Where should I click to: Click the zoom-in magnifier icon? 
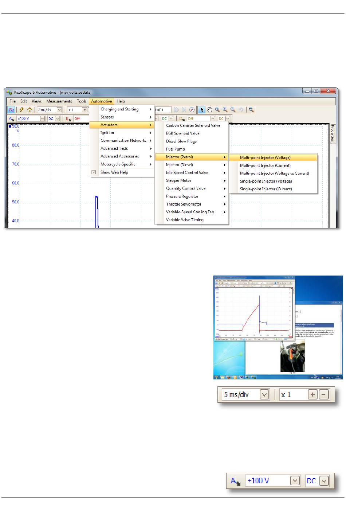[225, 110]
